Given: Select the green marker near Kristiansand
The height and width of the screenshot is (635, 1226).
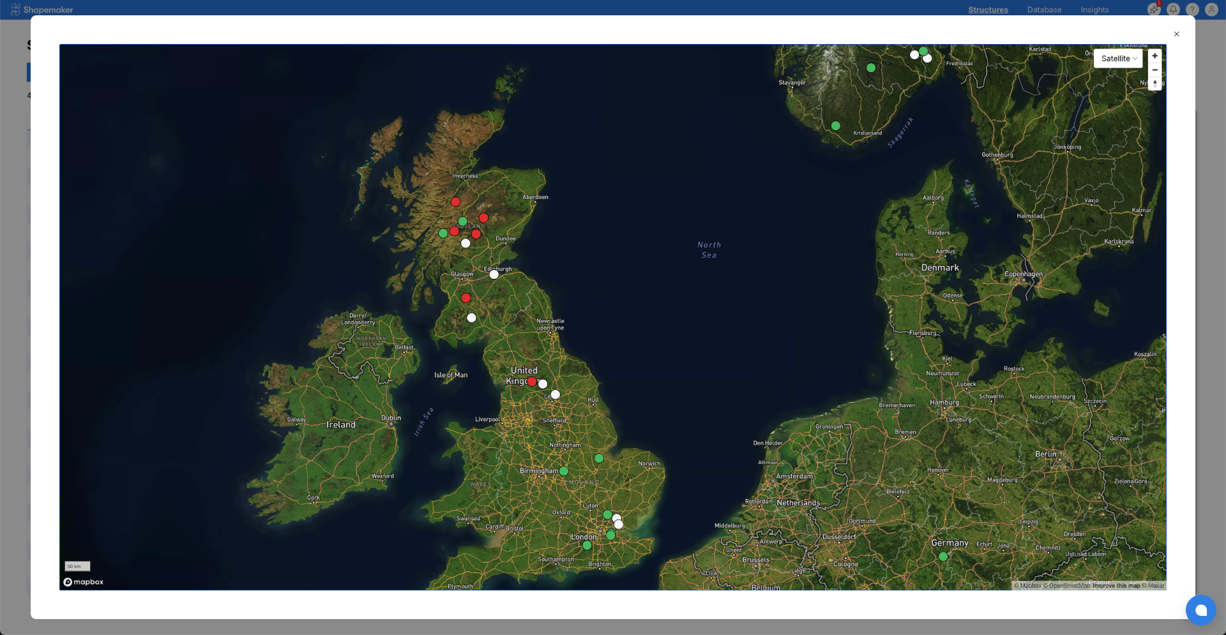Looking at the screenshot, I should pyautogui.click(x=836, y=126).
